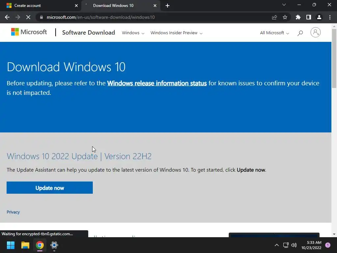Click the scrollbar down arrow
337x253 pixels.
pyautogui.click(x=334, y=234)
